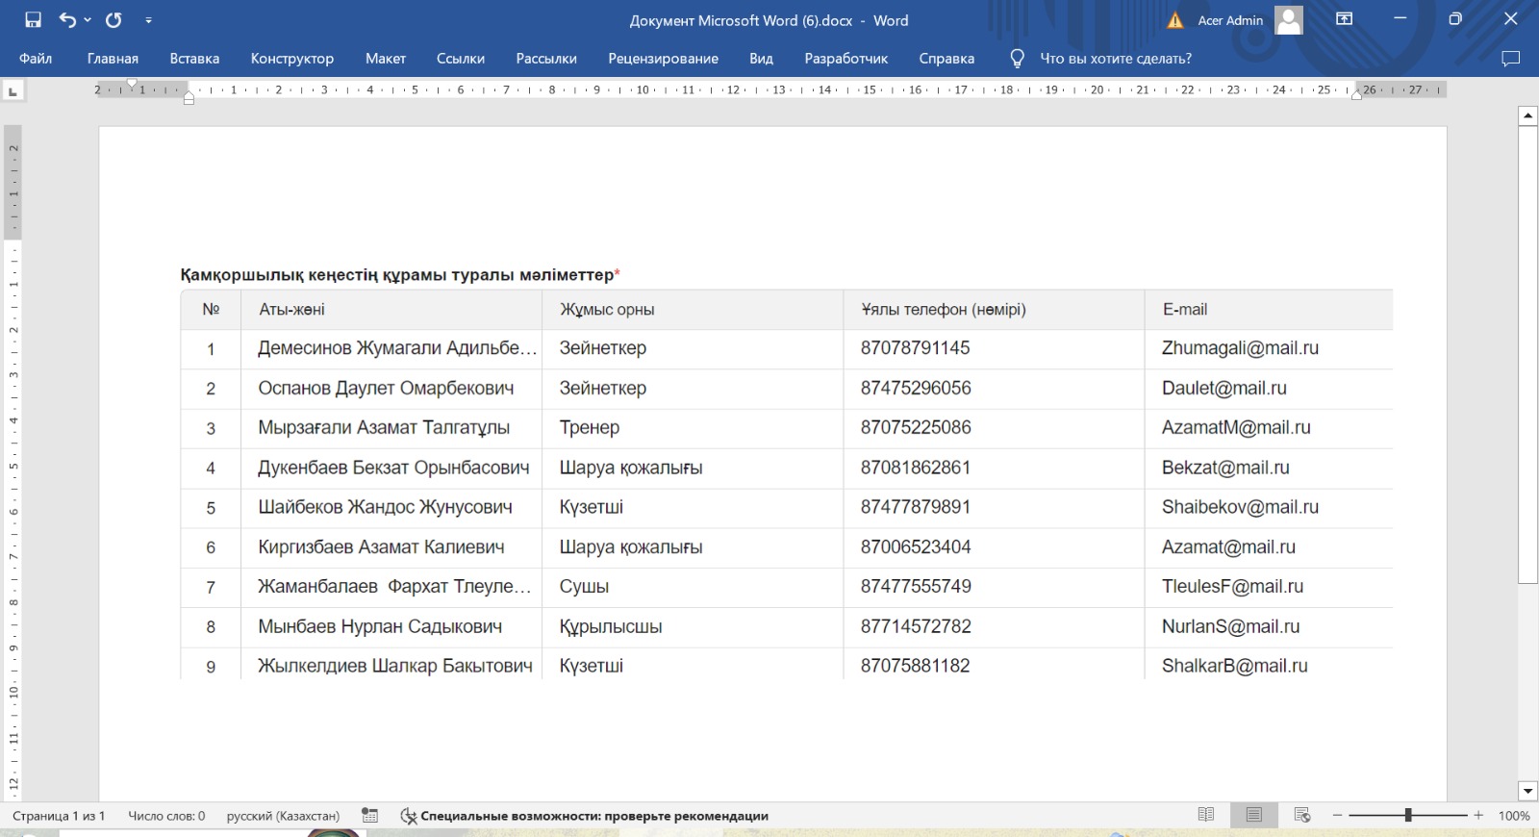Switch to Read Mode view
Image resolution: width=1539 pixels, height=837 pixels.
click(1206, 815)
